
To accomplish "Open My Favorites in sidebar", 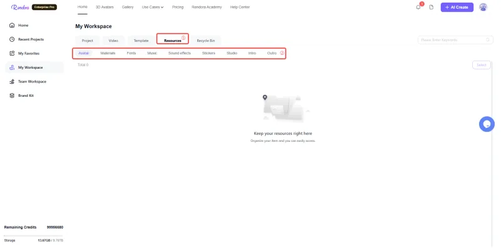I will point(29,53).
